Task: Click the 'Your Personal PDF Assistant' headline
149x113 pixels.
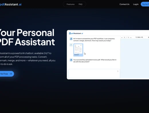Action: [27, 37]
